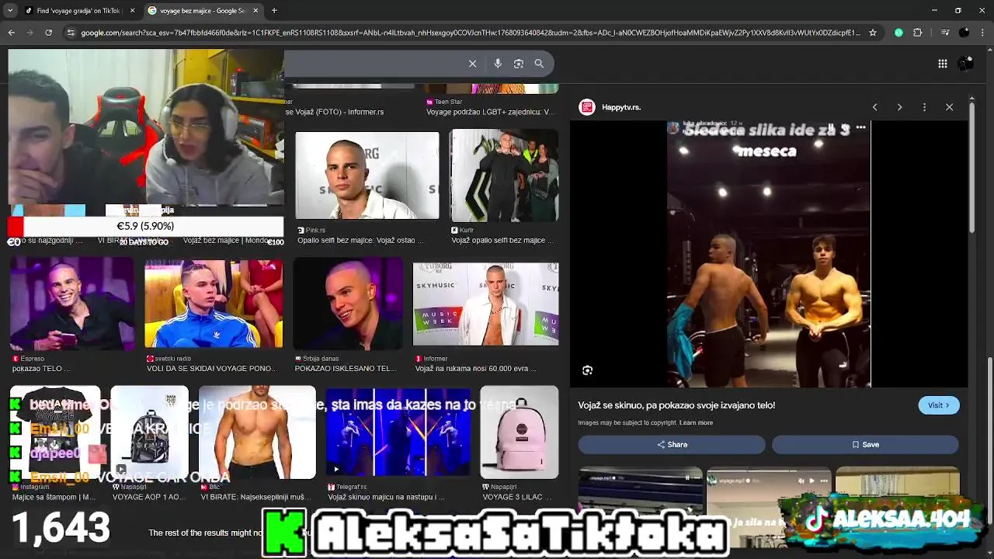
Task: Open the Chrome profile avatar in the toolbar
Action: coord(964,33)
